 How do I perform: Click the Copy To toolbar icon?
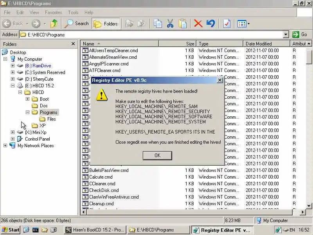tap(142, 23)
